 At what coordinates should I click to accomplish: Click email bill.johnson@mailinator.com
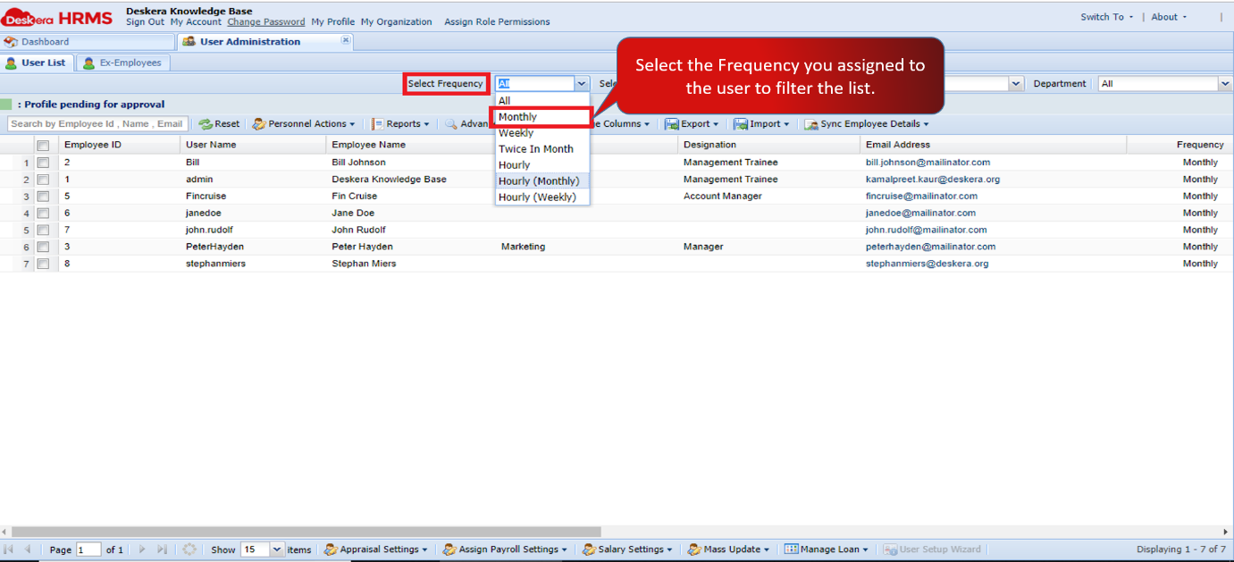(x=928, y=163)
